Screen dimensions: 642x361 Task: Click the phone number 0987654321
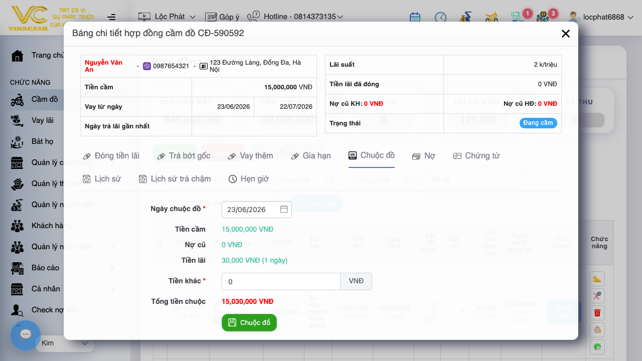171,66
